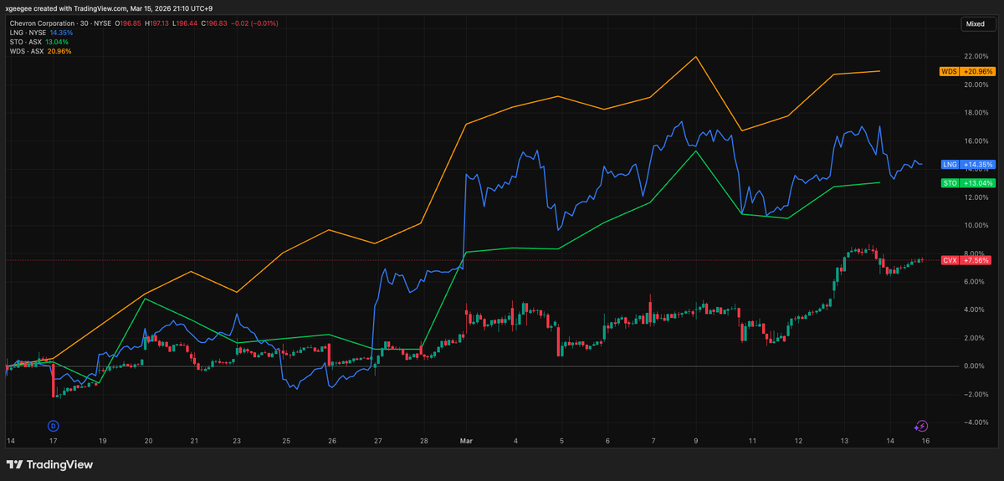Click date 11 on the time axis

(752, 440)
